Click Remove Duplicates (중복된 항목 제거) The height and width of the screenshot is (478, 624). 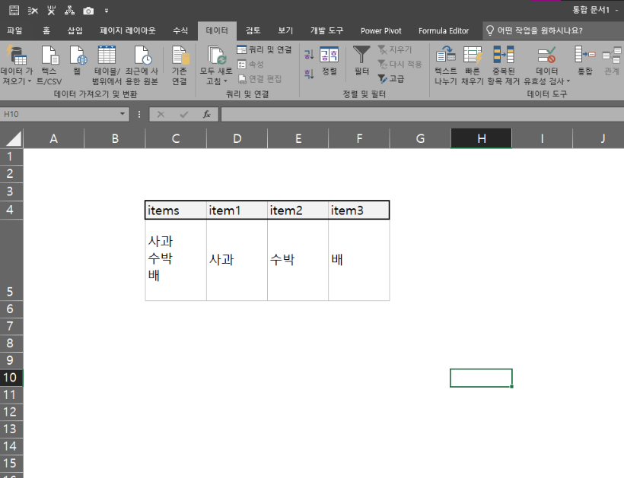504,65
